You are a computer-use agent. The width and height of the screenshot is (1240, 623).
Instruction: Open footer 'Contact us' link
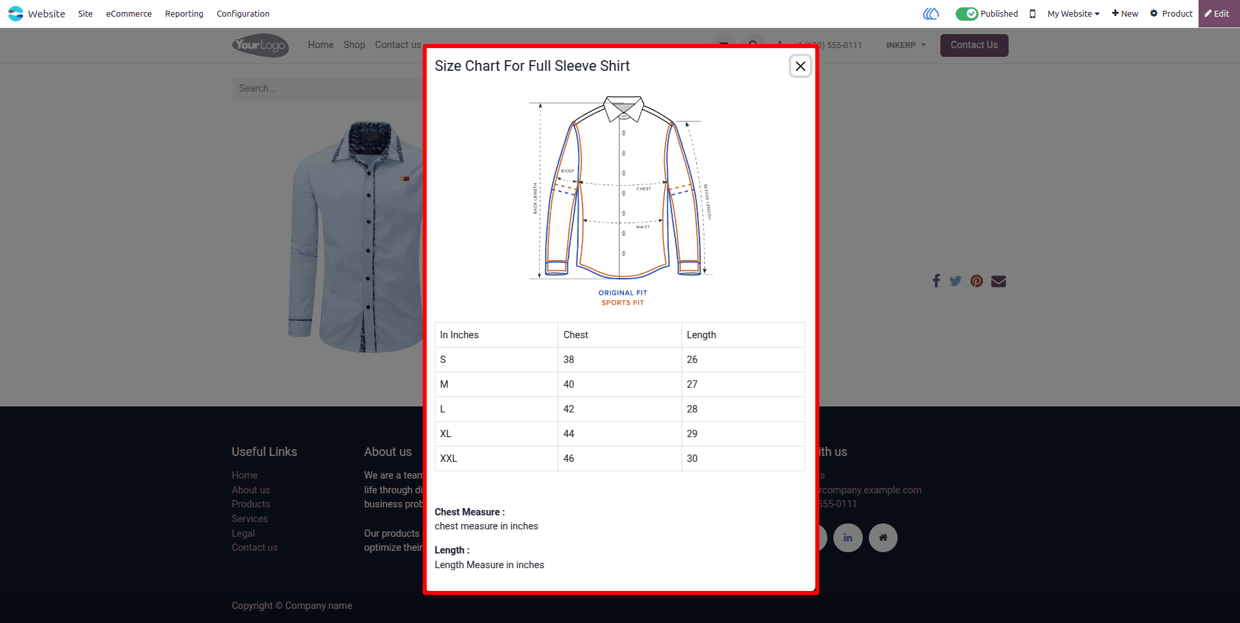(255, 547)
